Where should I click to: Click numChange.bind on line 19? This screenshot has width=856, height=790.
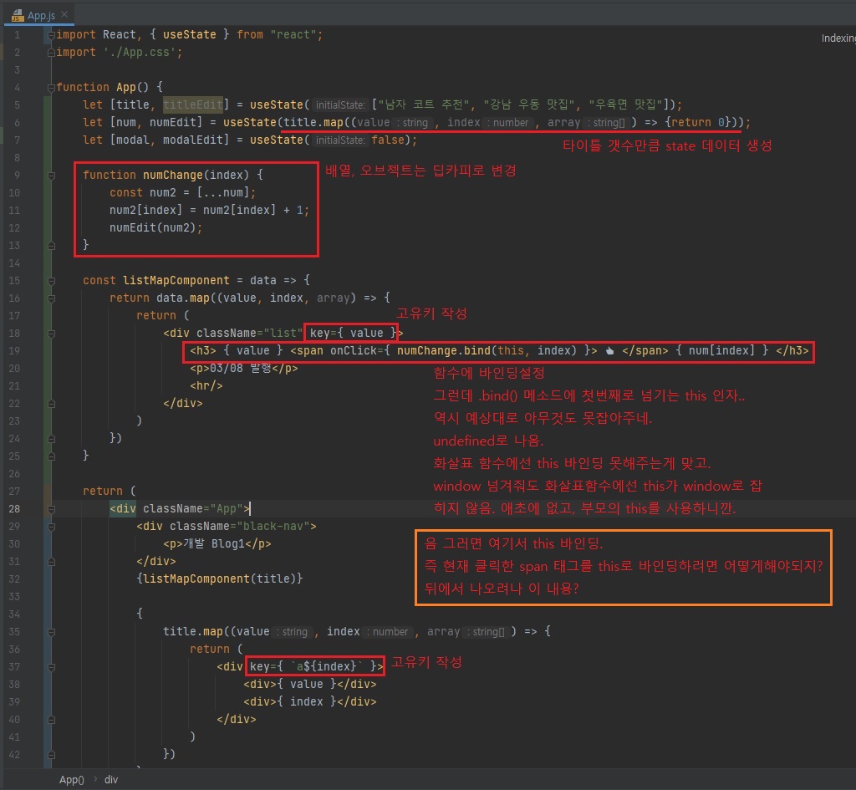pyautogui.click(x=443, y=350)
